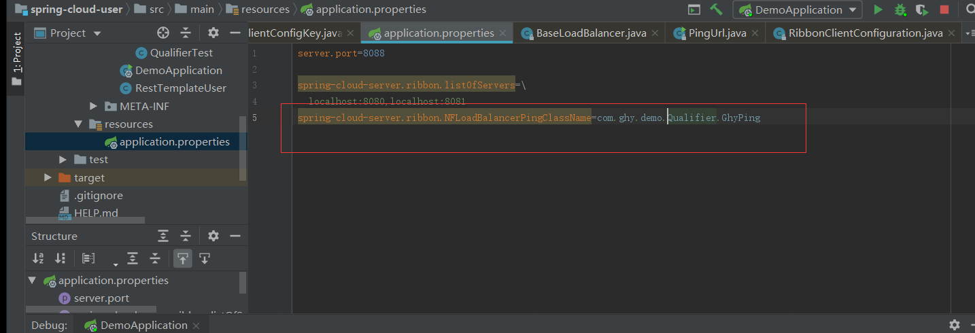Viewport: 975px width, 333px height.
Task: Toggle sort by type in Structure
Action: click(61, 258)
